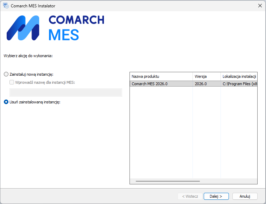Click the MES instance name input field

66,93
